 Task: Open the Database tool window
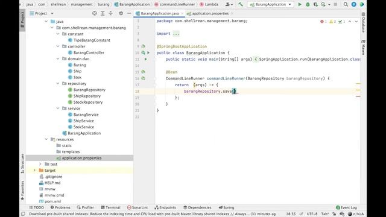tap(363, 23)
